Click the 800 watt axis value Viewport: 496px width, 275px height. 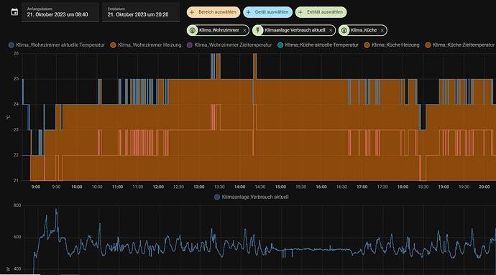point(17,205)
